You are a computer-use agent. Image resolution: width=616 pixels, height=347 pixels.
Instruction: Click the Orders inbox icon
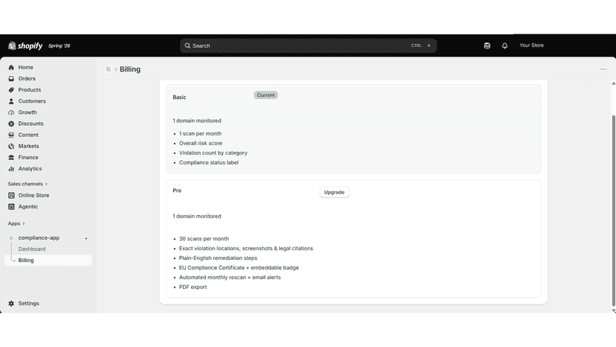[x=11, y=79]
